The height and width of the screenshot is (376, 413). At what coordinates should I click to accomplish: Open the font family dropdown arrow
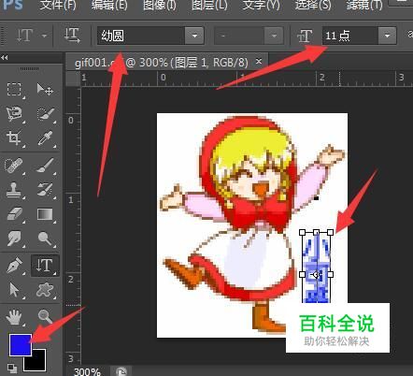[194, 36]
